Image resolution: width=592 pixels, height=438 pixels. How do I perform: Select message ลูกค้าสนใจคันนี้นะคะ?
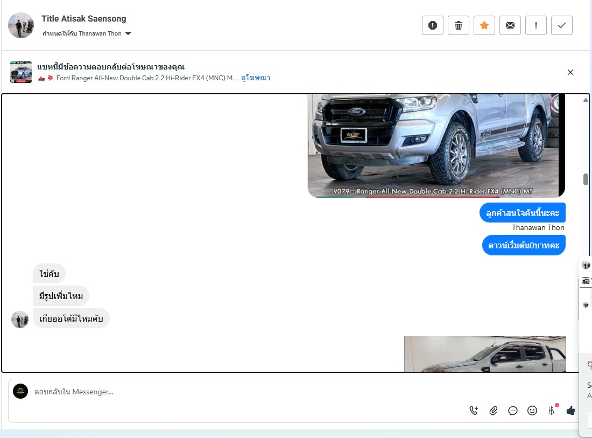(523, 213)
